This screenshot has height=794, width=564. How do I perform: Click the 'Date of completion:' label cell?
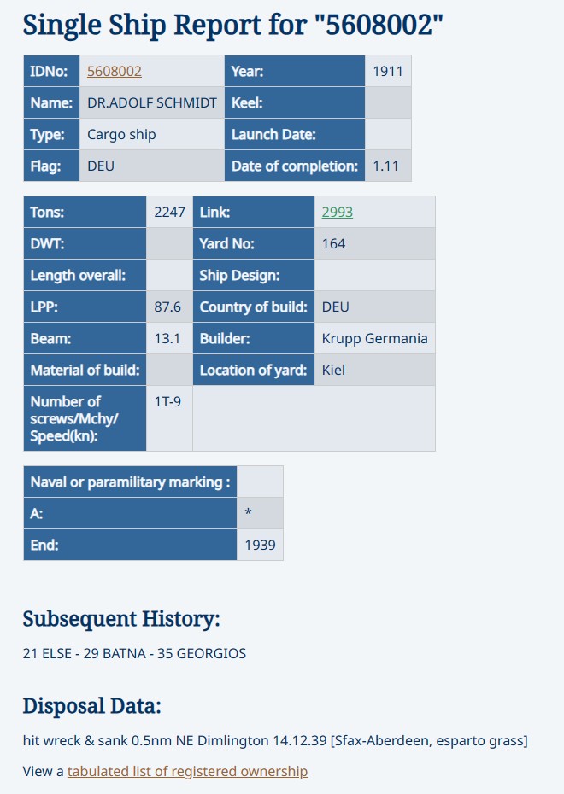click(x=295, y=166)
